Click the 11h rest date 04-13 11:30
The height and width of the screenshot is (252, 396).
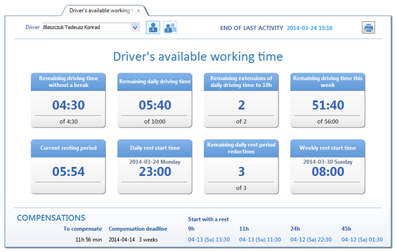[260, 239]
